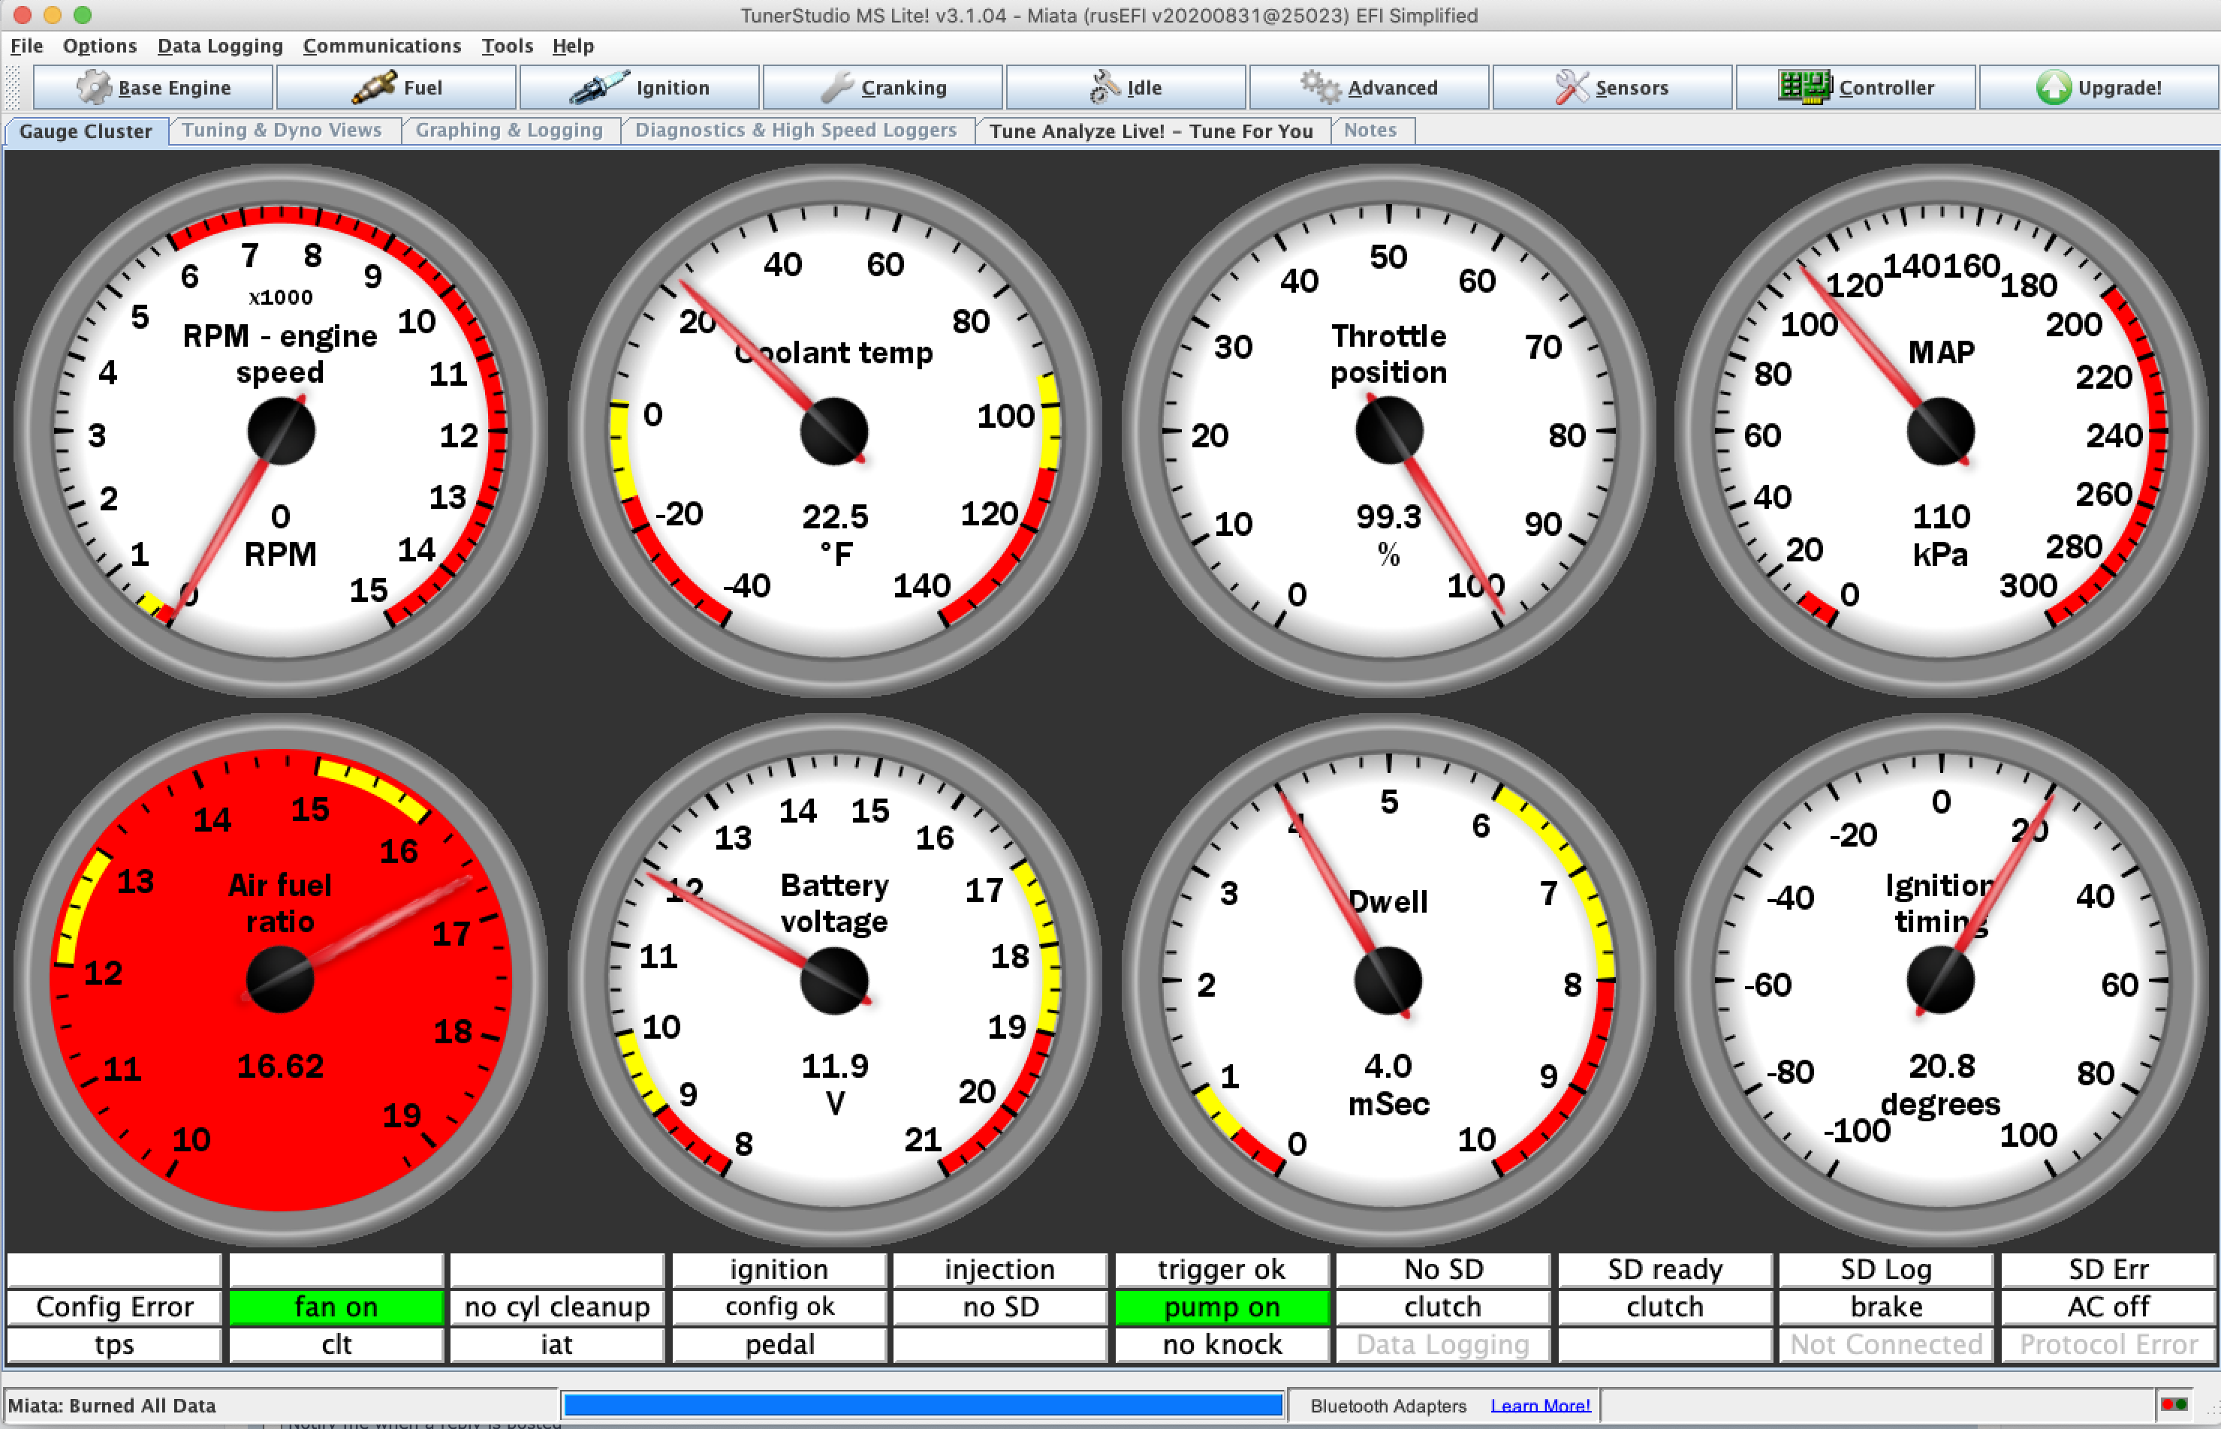The width and height of the screenshot is (2221, 1429).
Task: Click the 'no knock' indicator
Action: 1222,1344
